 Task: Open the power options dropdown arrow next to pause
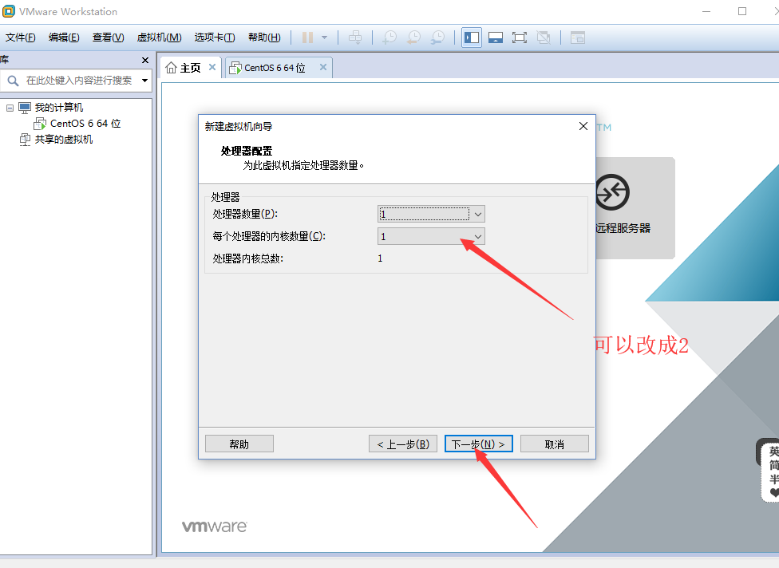[x=324, y=37]
